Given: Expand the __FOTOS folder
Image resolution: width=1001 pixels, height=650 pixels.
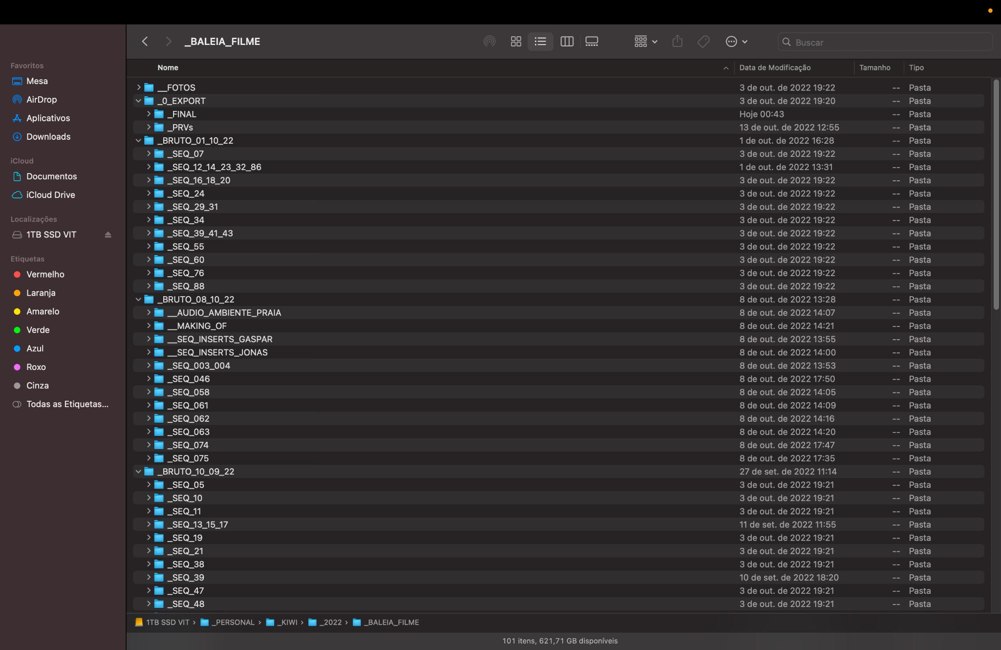Looking at the screenshot, I should click(x=138, y=87).
